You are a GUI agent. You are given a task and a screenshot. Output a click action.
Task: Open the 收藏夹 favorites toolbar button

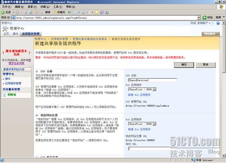(x=59, y=12)
